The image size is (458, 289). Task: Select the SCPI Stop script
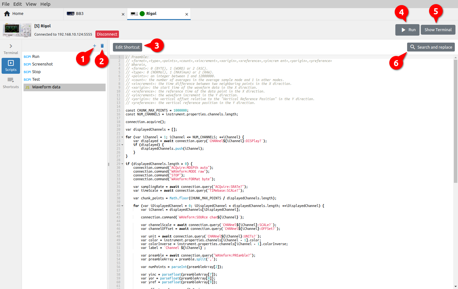[x=65, y=72]
